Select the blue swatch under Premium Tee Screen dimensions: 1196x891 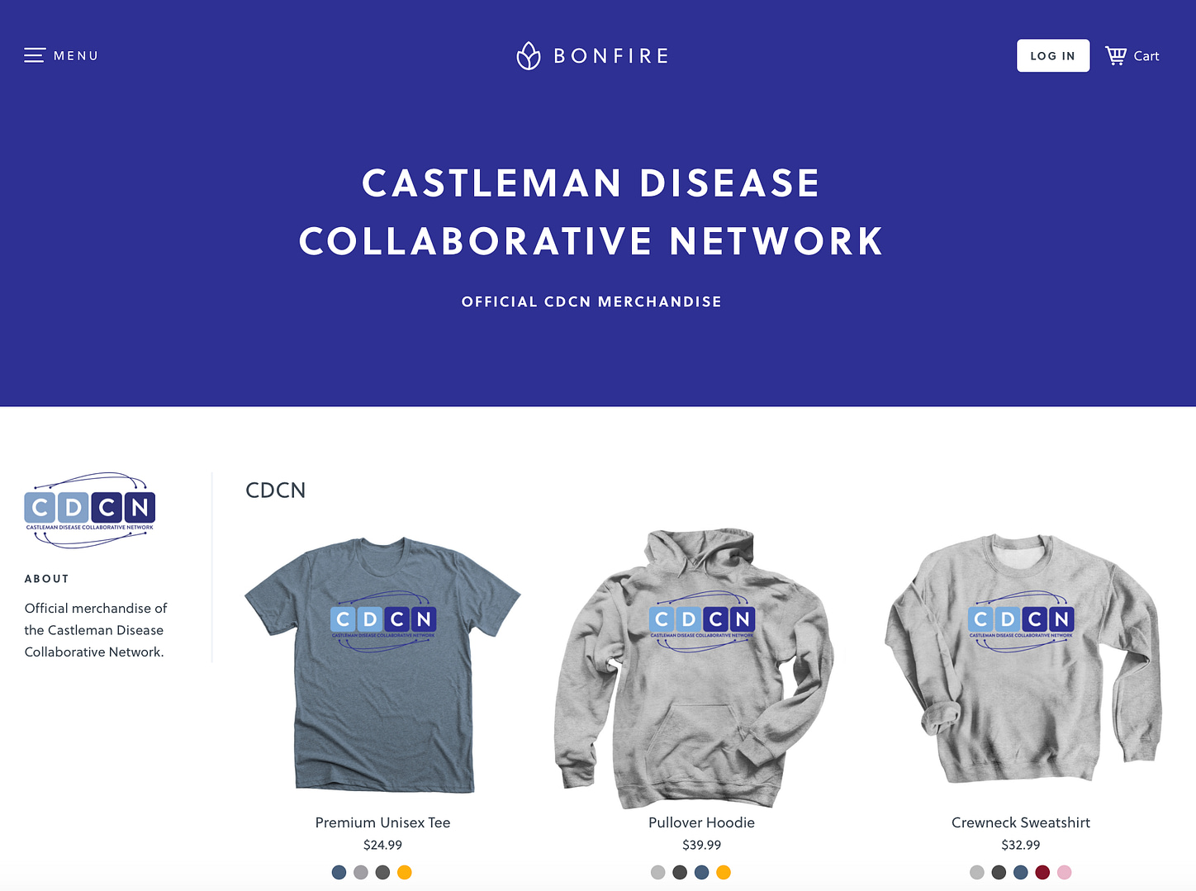click(x=339, y=872)
